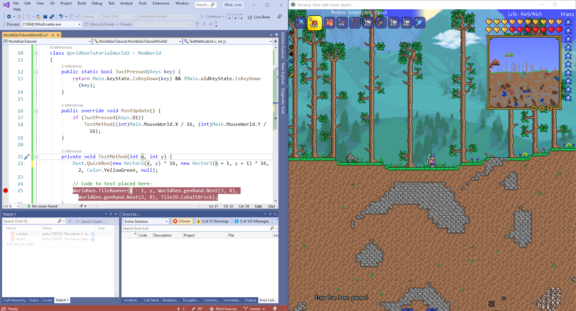Image resolution: width=576 pixels, height=311 pixels.
Task: Collapse the JustPressed method outline
Action: click(x=36, y=72)
